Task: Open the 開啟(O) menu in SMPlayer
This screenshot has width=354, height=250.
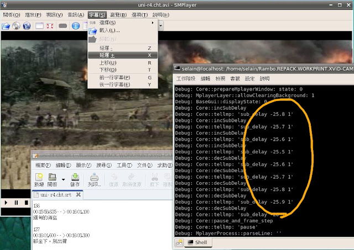Action: [12, 15]
